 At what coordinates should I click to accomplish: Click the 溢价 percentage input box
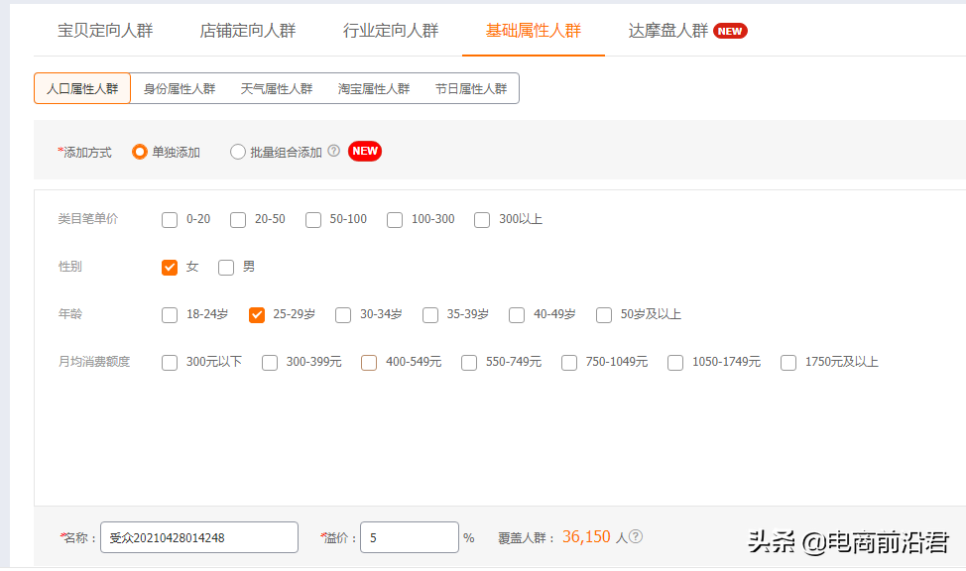[409, 536]
